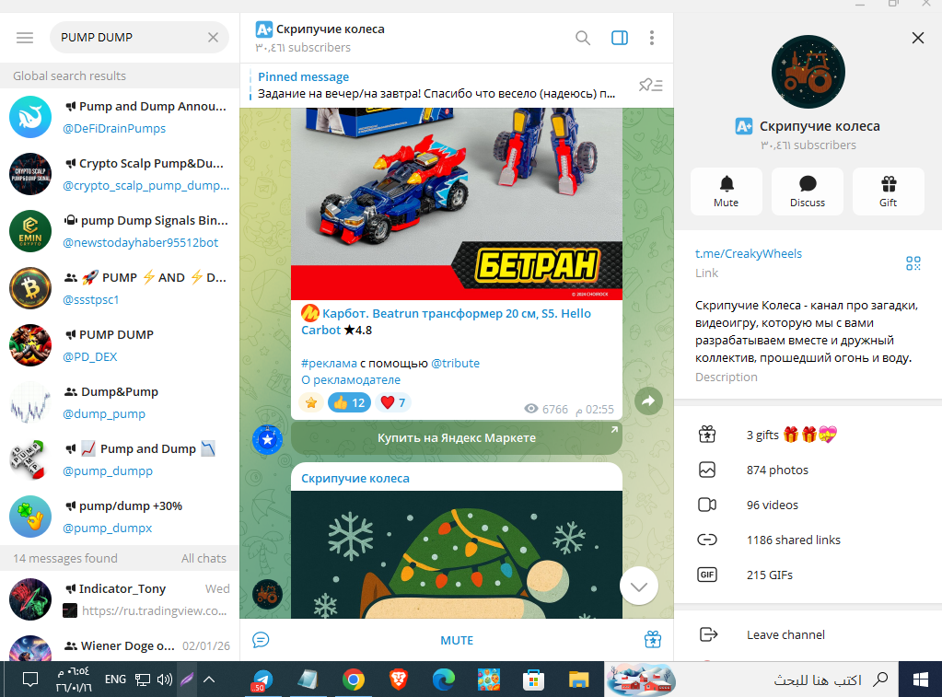The width and height of the screenshot is (942, 697).
Task: Open Indicator_Tony message result
Action: coord(120,599)
